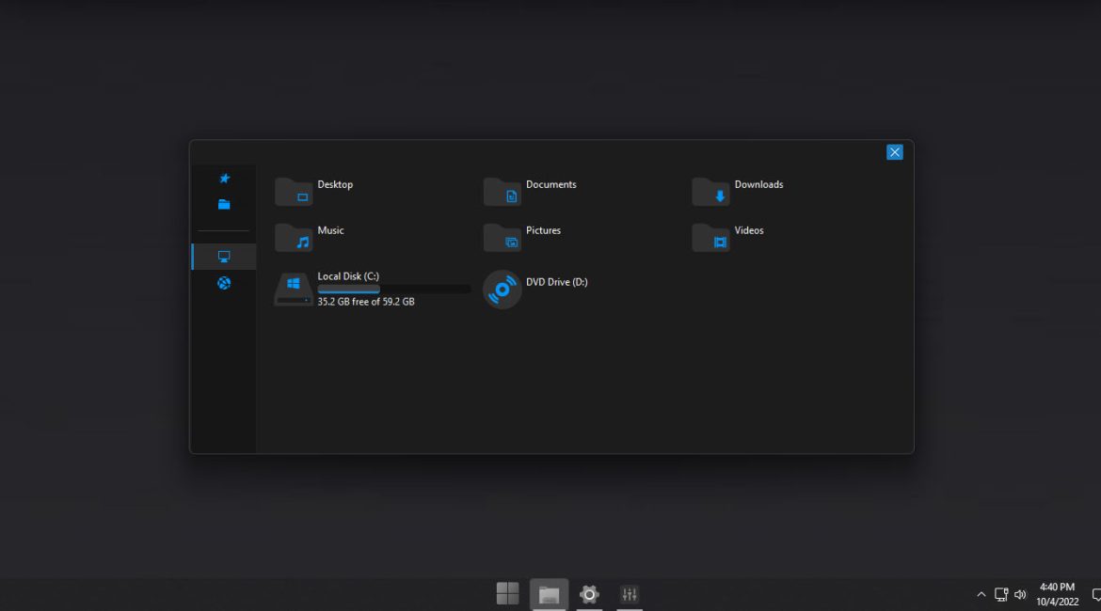Image resolution: width=1101 pixels, height=611 pixels.
Task: Click the clock to view the calendar
Action: click(x=1056, y=594)
